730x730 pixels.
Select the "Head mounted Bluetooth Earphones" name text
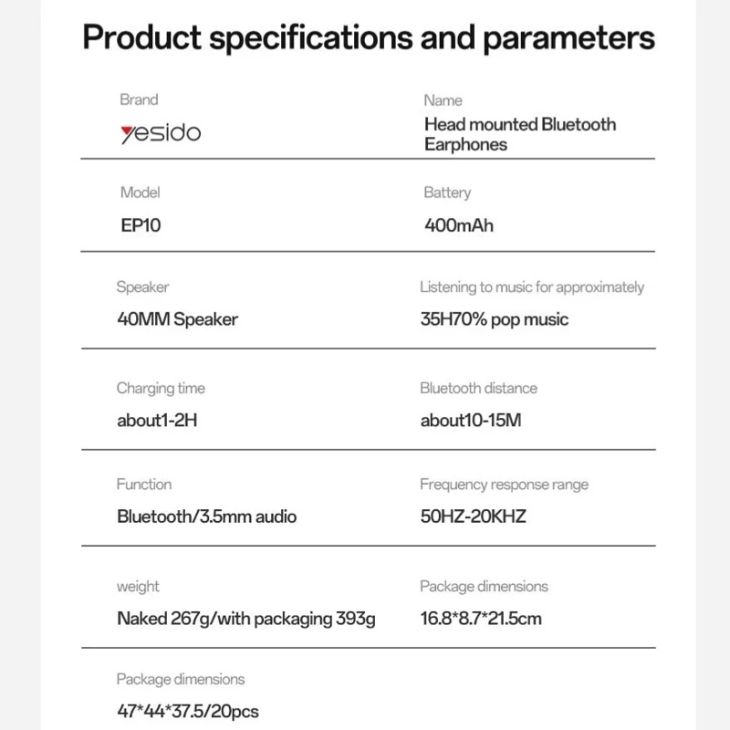tap(519, 133)
